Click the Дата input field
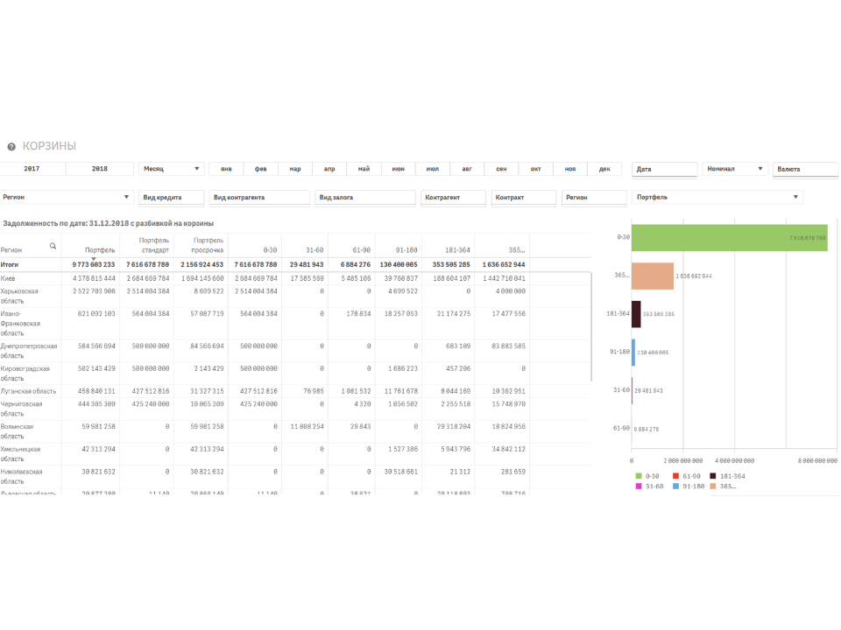Screen dimensions: 841x630 coord(664,169)
